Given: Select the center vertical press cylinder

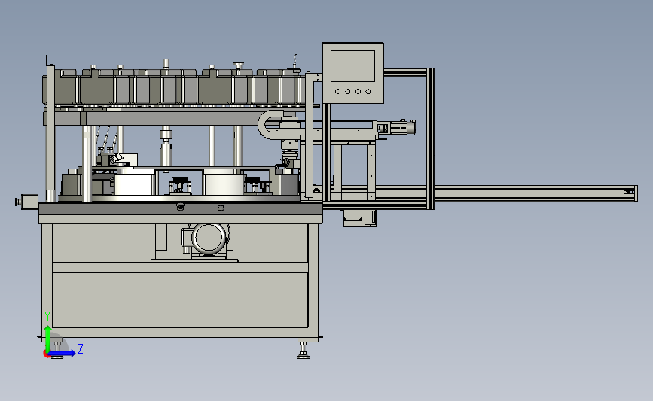Looking at the screenshot, I should pyautogui.click(x=166, y=148).
